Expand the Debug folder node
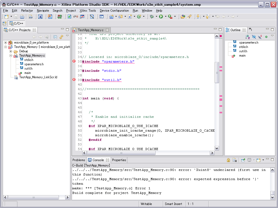 coord(11,51)
